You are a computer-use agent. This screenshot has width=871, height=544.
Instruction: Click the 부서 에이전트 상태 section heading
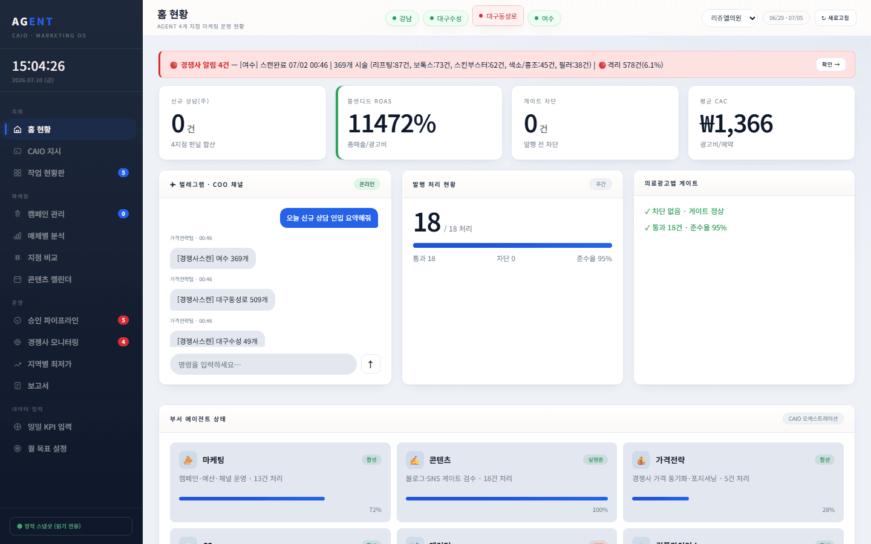[x=198, y=419]
